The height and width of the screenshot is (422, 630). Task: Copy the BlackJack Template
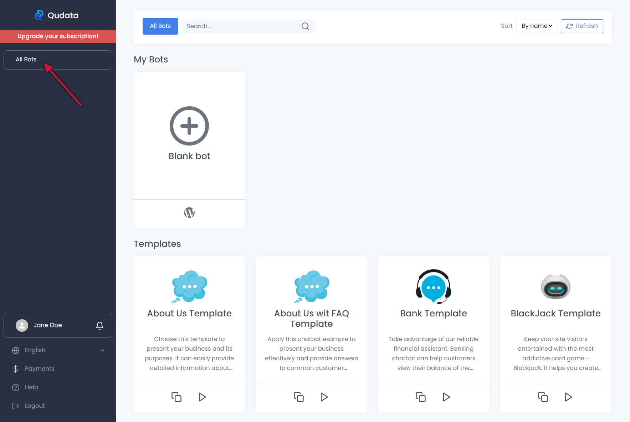[543, 397]
